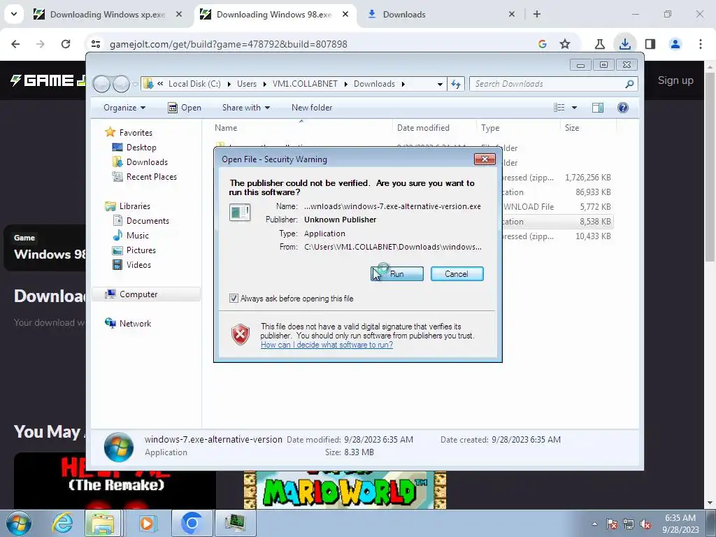The height and width of the screenshot is (537, 716).
Task: Click the Run button in Security Warning
Action: (397, 273)
